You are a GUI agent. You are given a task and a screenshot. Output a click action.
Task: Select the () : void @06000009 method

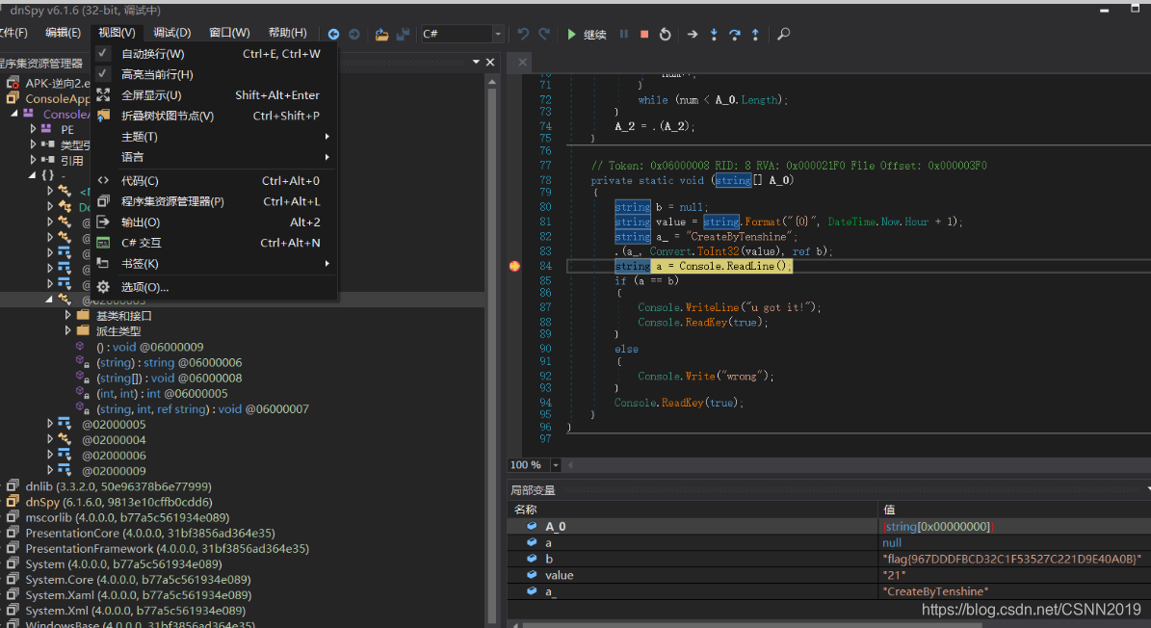tap(149, 347)
